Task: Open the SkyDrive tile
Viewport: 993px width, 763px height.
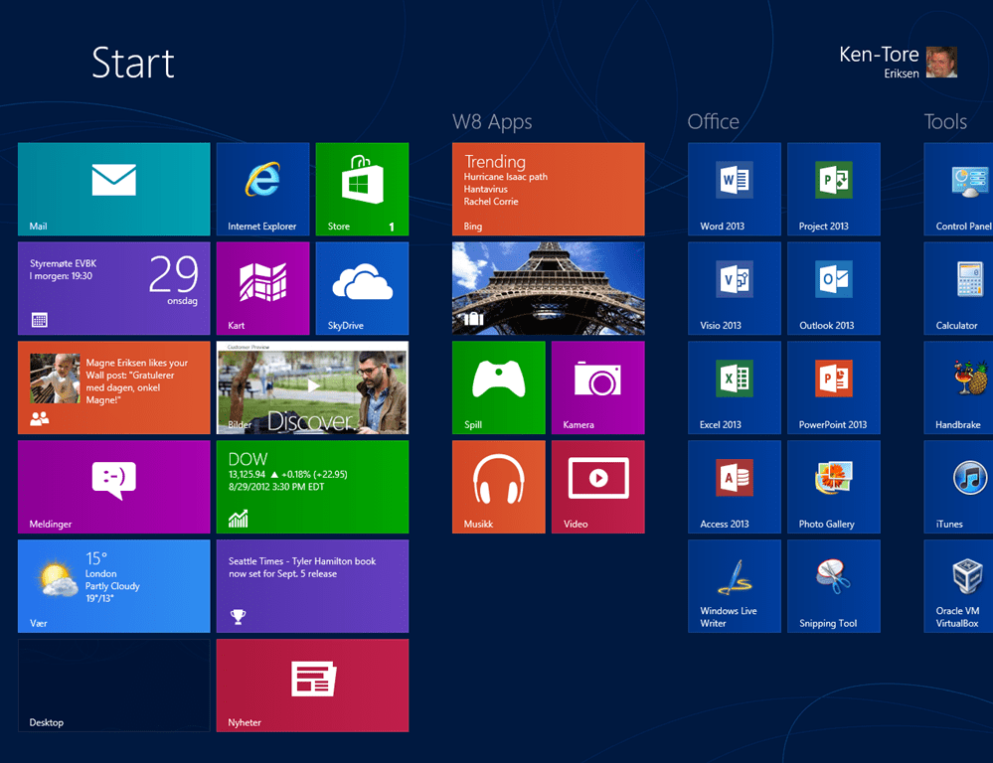Action: pyautogui.click(x=362, y=288)
